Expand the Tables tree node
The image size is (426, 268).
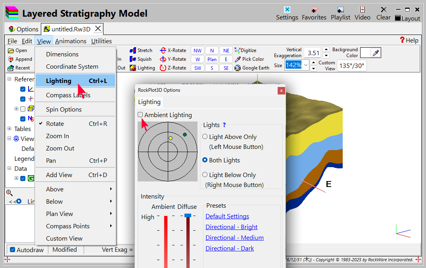point(9,129)
